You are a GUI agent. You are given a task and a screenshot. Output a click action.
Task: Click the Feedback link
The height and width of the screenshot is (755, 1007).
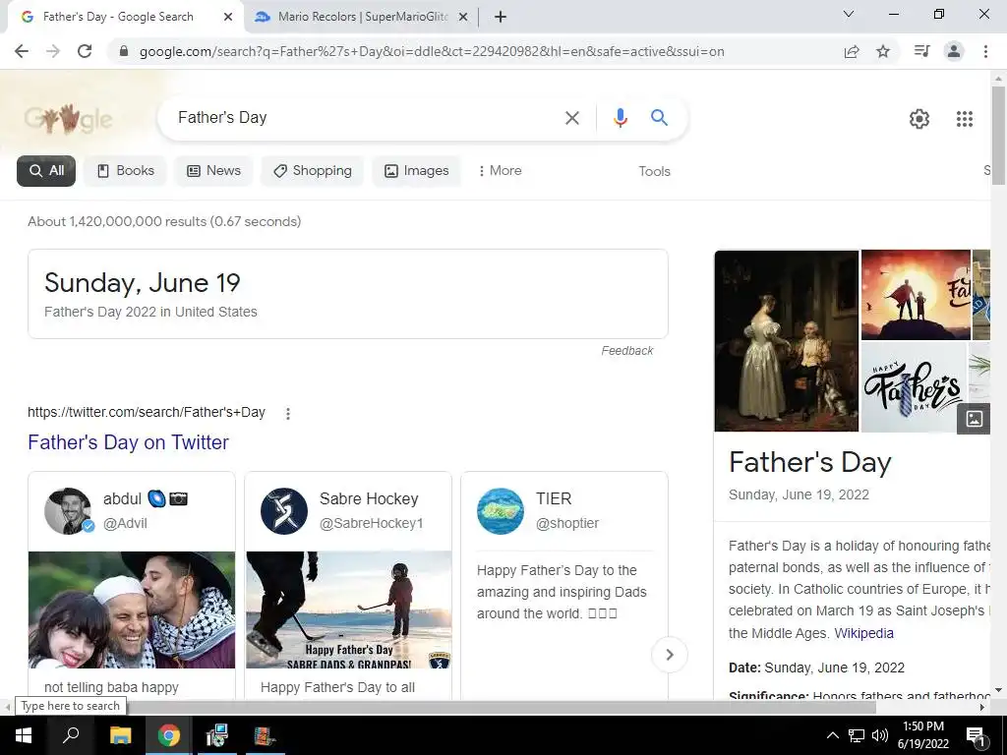(x=626, y=351)
